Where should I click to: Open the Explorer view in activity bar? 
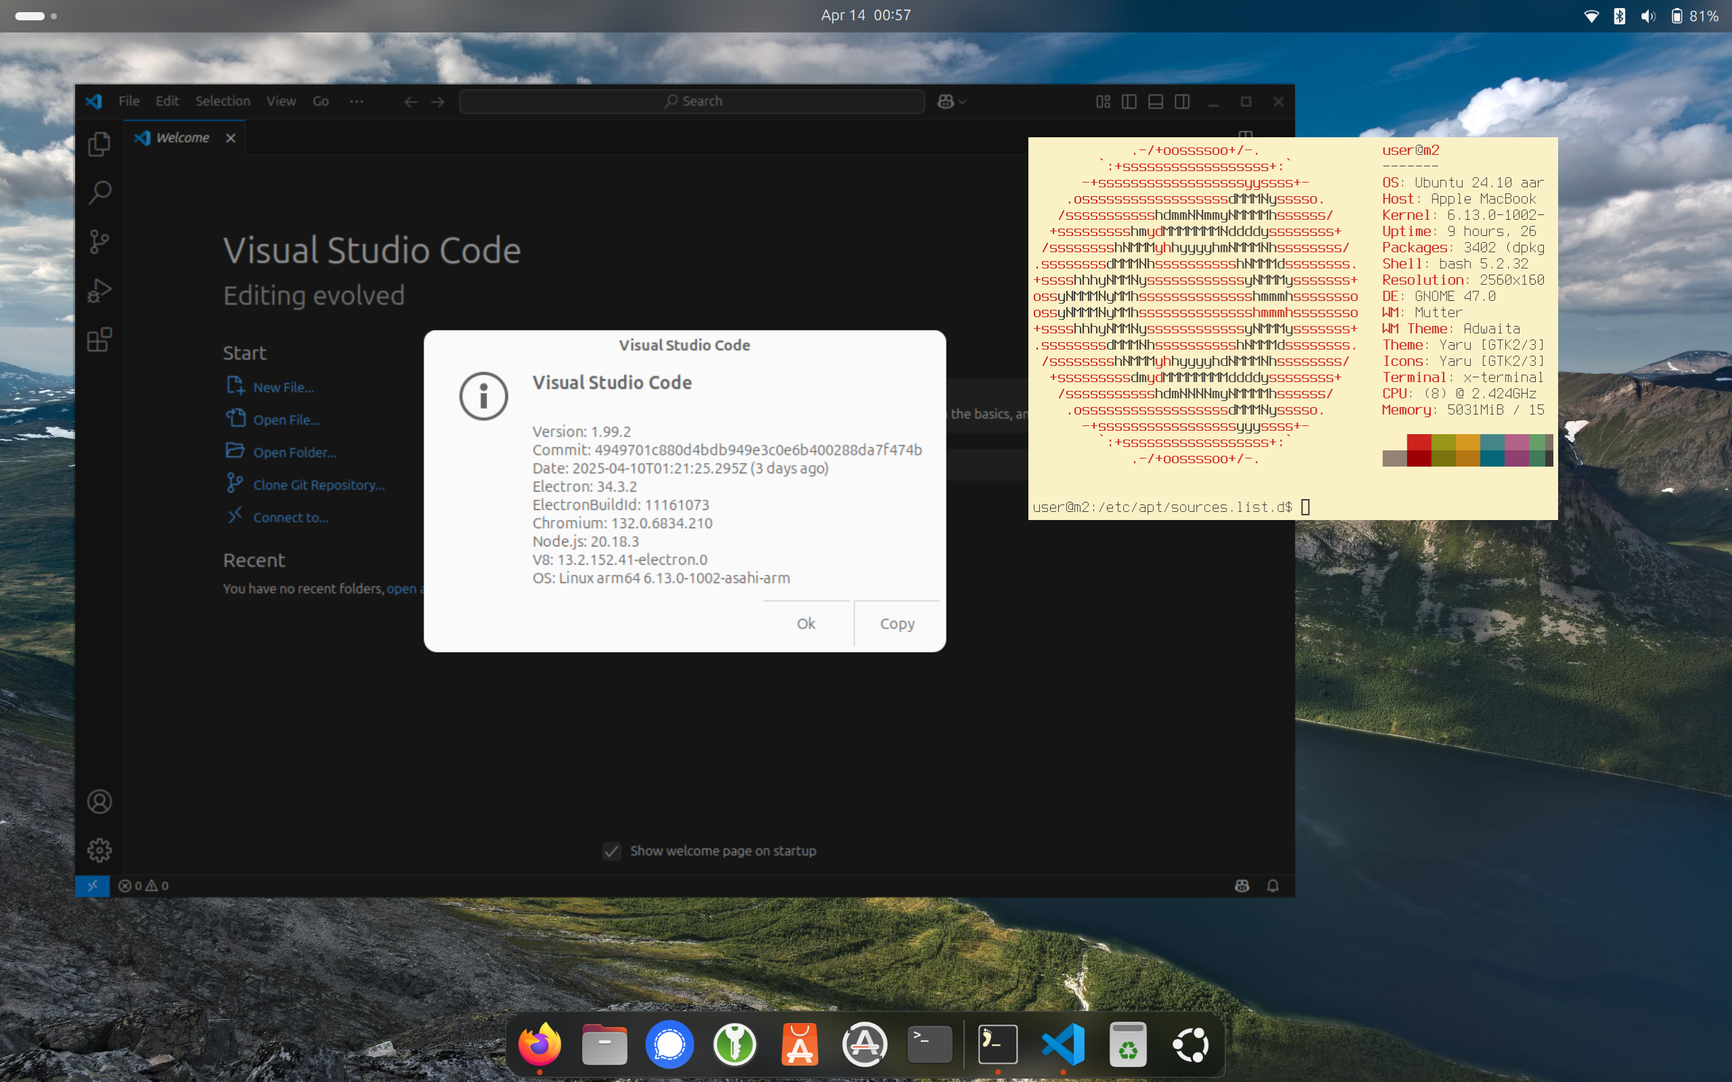click(x=99, y=144)
